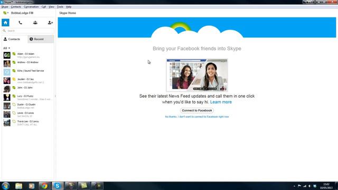Open the Conversation menu

click(31, 7)
